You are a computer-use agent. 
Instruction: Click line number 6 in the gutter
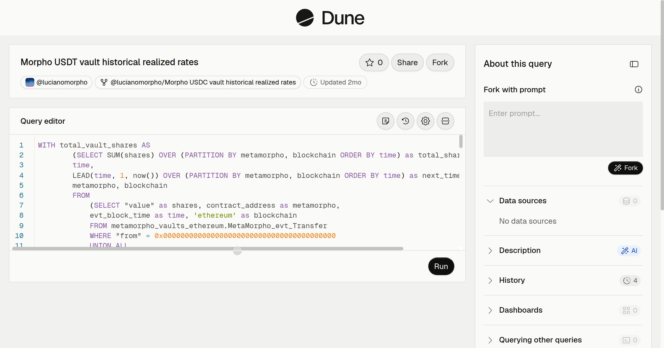pos(21,196)
